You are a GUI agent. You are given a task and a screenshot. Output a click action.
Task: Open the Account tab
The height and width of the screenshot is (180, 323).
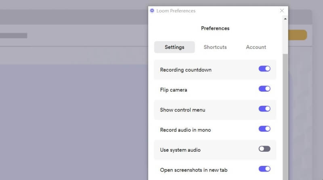pos(256,47)
